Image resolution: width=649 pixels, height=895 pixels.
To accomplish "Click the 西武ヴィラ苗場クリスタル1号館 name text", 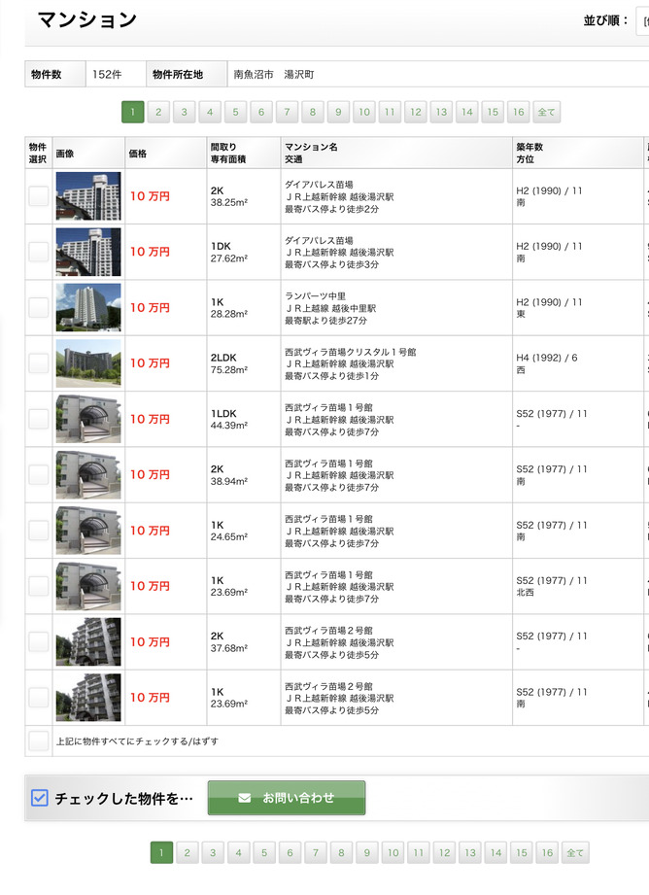I will click(x=350, y=352).
